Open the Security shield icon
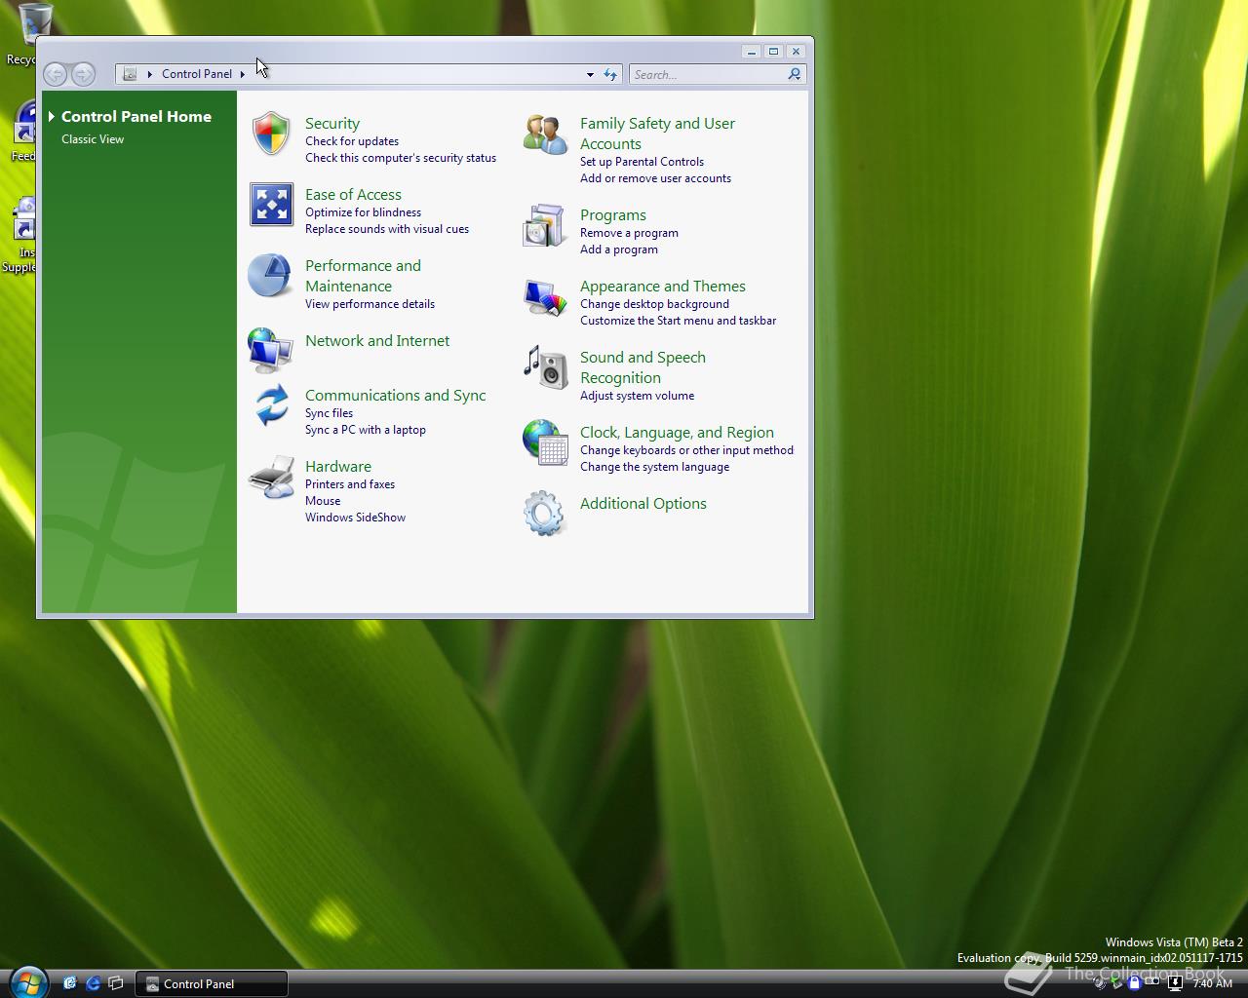 (x=271, y=134)
